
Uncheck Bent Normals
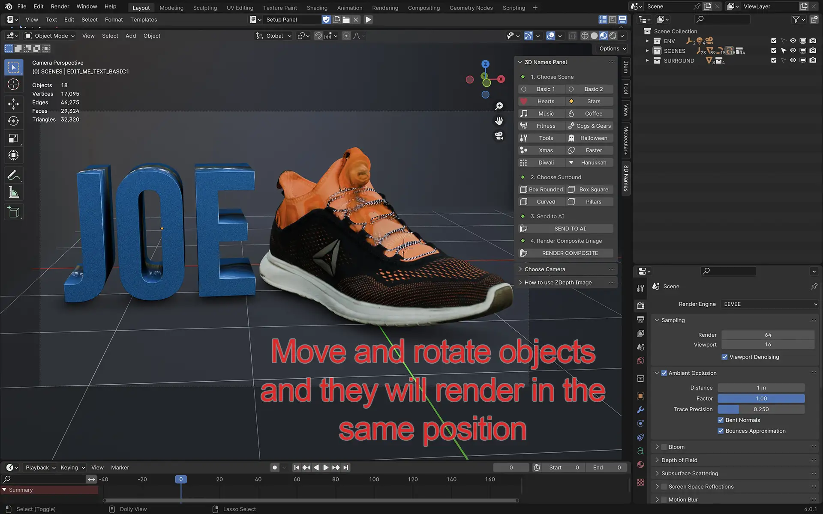(721, 420)
